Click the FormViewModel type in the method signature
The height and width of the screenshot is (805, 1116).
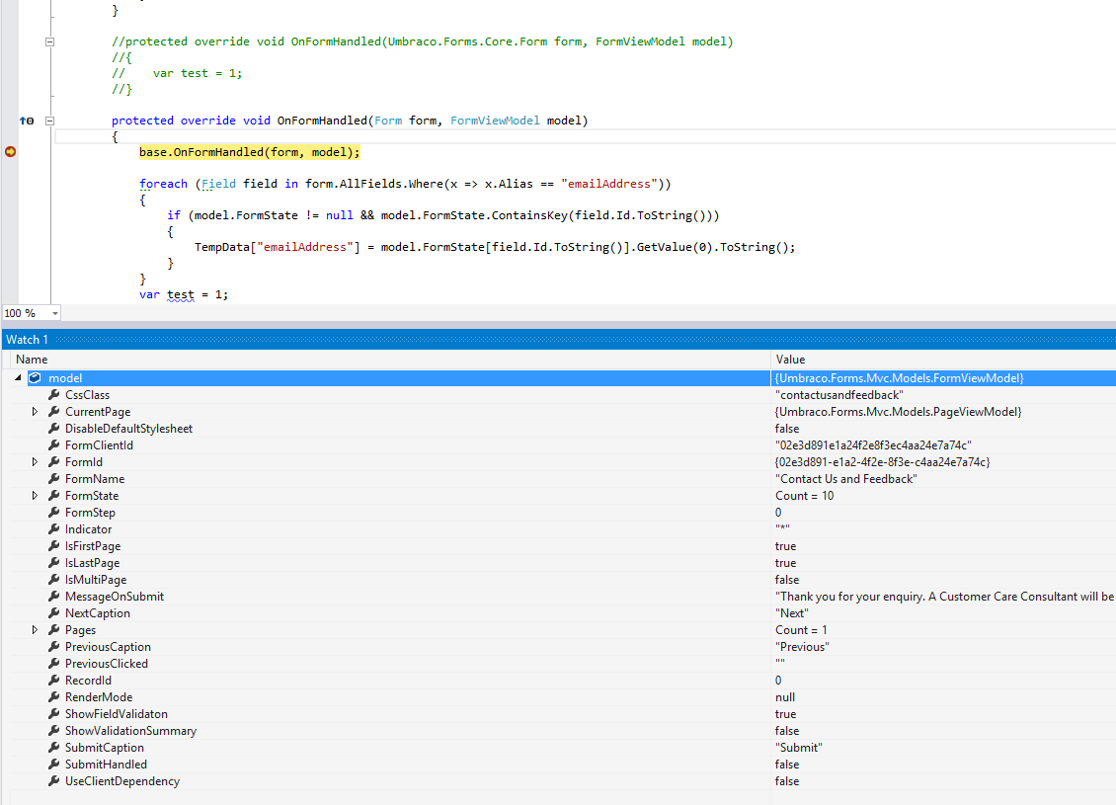[496, 121]
